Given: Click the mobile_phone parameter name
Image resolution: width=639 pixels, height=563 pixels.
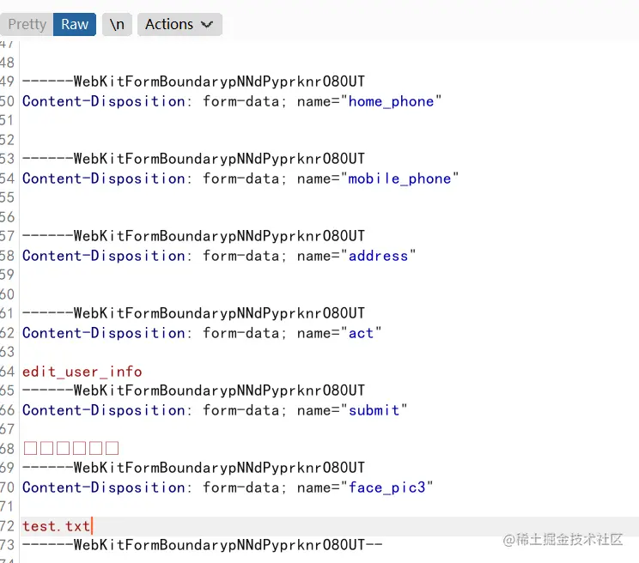Looking at the screenshot, I should click(x=399, y=179).
